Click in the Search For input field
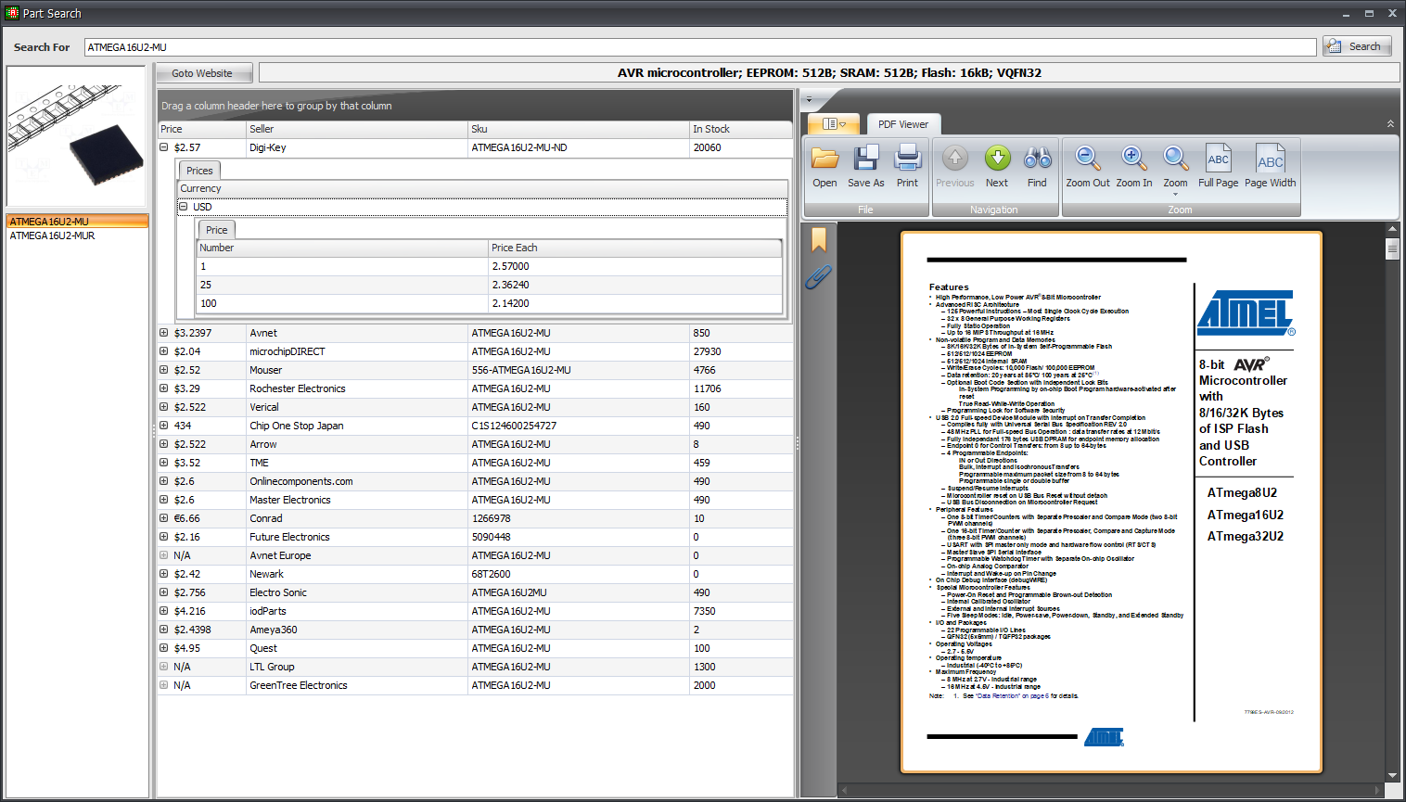The width and height of the screenshot is (1406, 802). [700, 47]
